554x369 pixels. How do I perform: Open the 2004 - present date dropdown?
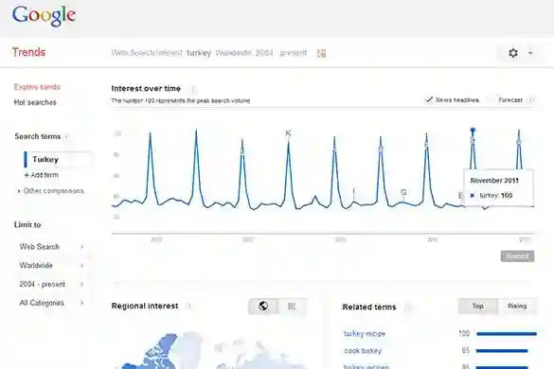click(x=51, y=284)
